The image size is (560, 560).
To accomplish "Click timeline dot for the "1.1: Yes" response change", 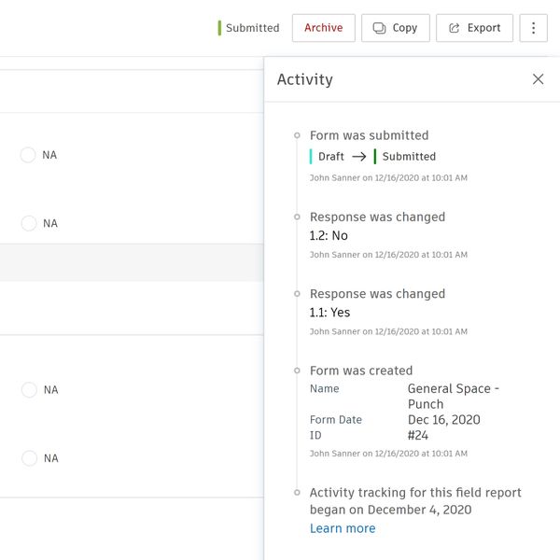I will [297, 294].
